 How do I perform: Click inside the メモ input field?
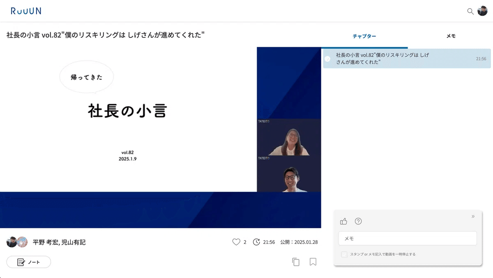click(408, 238)
